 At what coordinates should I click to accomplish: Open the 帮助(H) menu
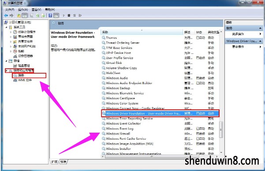tap(50, 10)
